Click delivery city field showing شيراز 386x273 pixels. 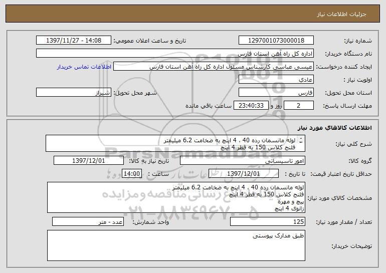coord(74,92)
